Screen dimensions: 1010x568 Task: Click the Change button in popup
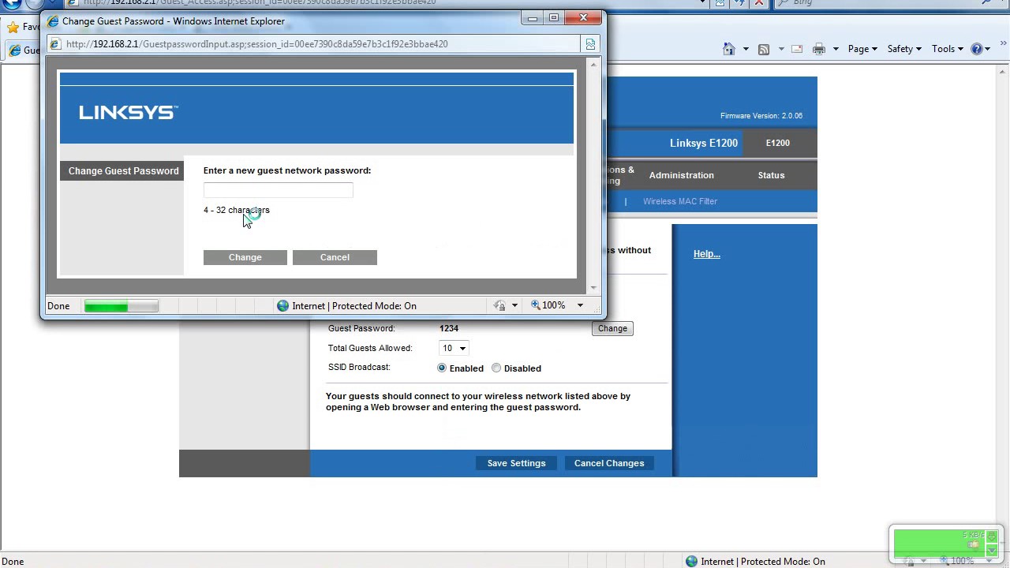click(245, 257)
